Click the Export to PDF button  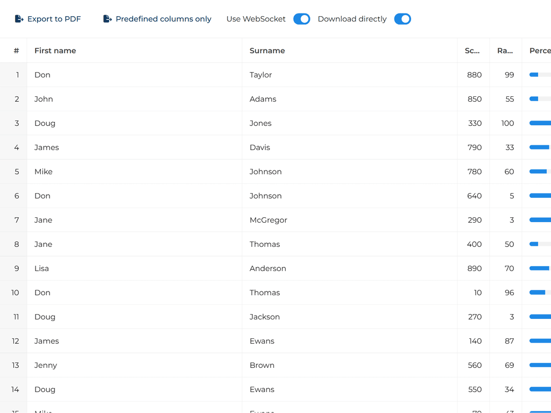47,18
